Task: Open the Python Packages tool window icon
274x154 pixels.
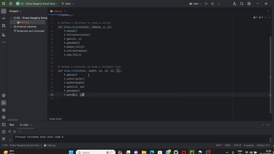Action: click(4, 95)
